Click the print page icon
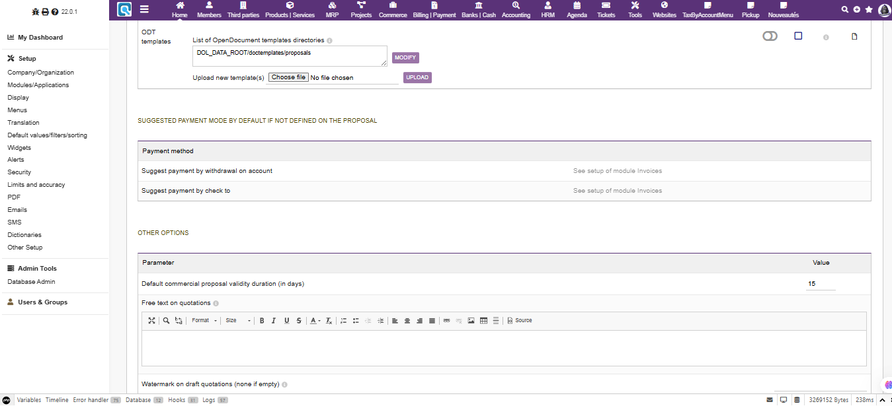 pyautogui.click(x=45, y=12)
